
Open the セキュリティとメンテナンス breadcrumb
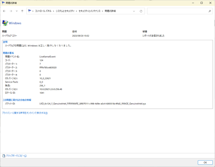pos(89,11)
